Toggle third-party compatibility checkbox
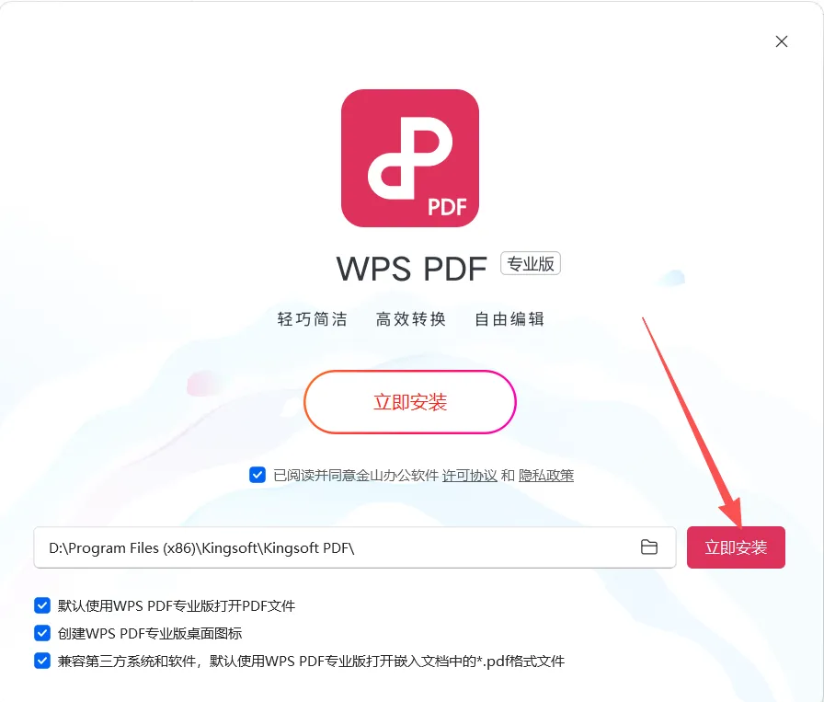Viewport: 824px width, 702px height. 42,661
